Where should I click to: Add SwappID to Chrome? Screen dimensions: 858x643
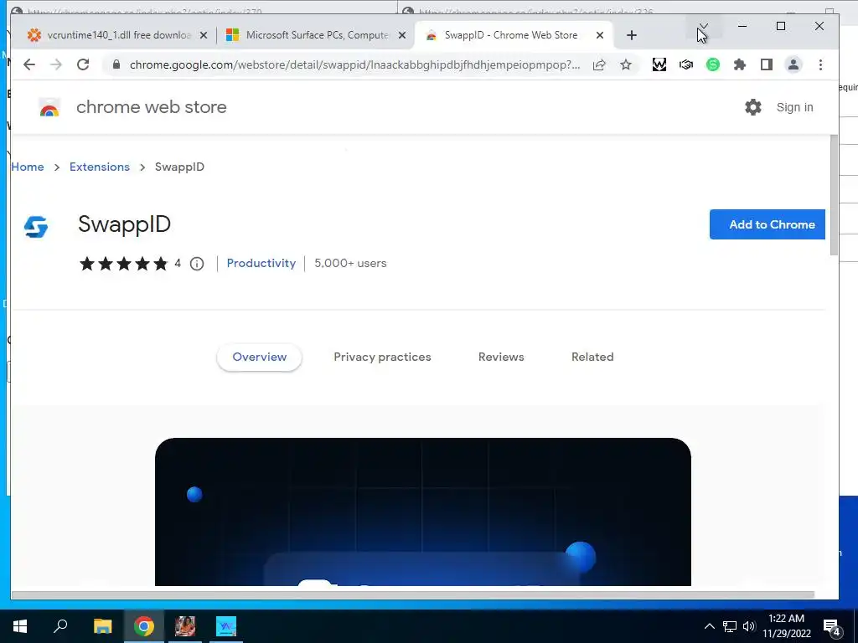[x=768, y=224]
